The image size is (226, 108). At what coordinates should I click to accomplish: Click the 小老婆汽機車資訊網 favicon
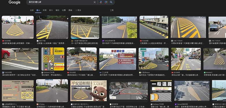72,41
